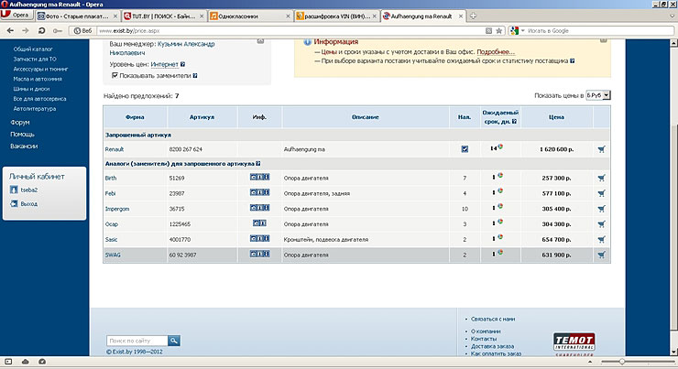Add Impergom 36715 to cart
The image size is (678, 369).
click(601, 209)
